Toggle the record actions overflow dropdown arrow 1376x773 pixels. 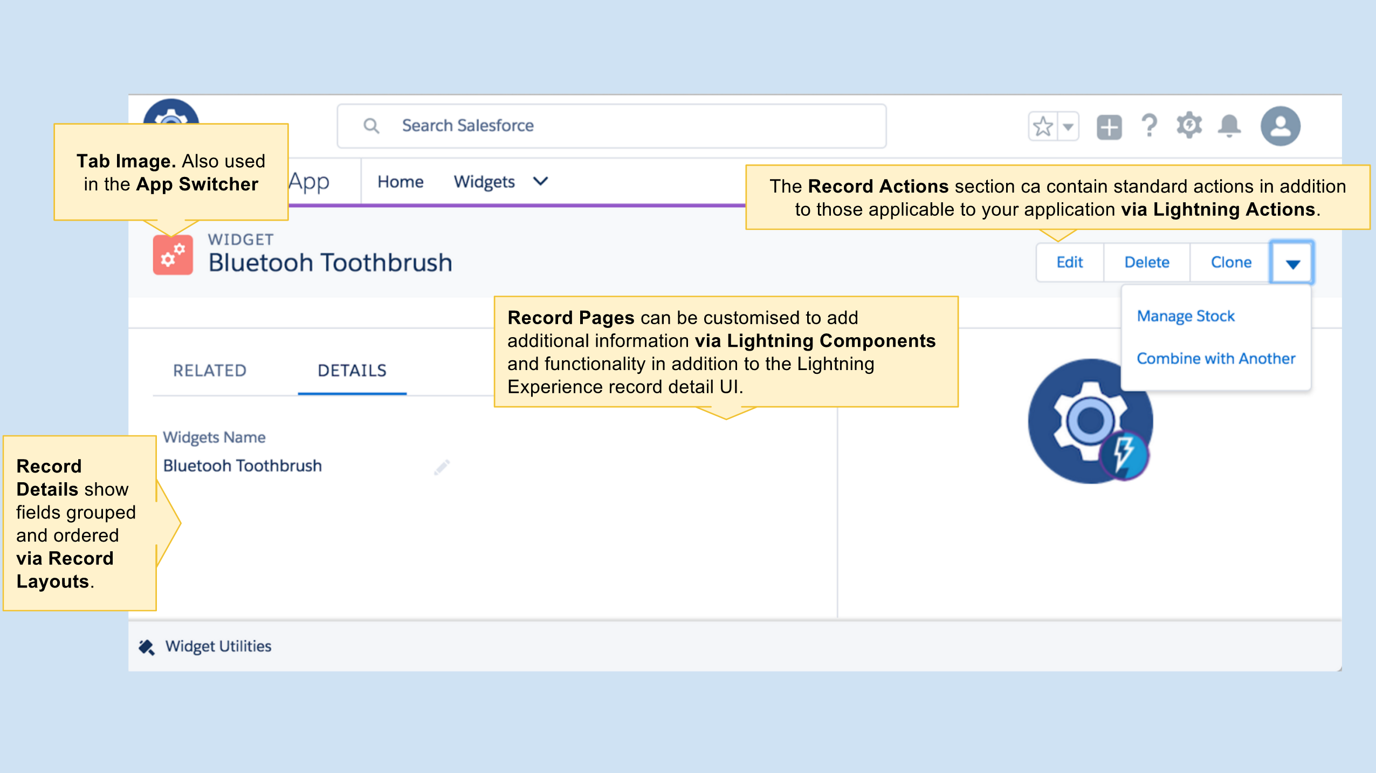tap(1292, 263)
